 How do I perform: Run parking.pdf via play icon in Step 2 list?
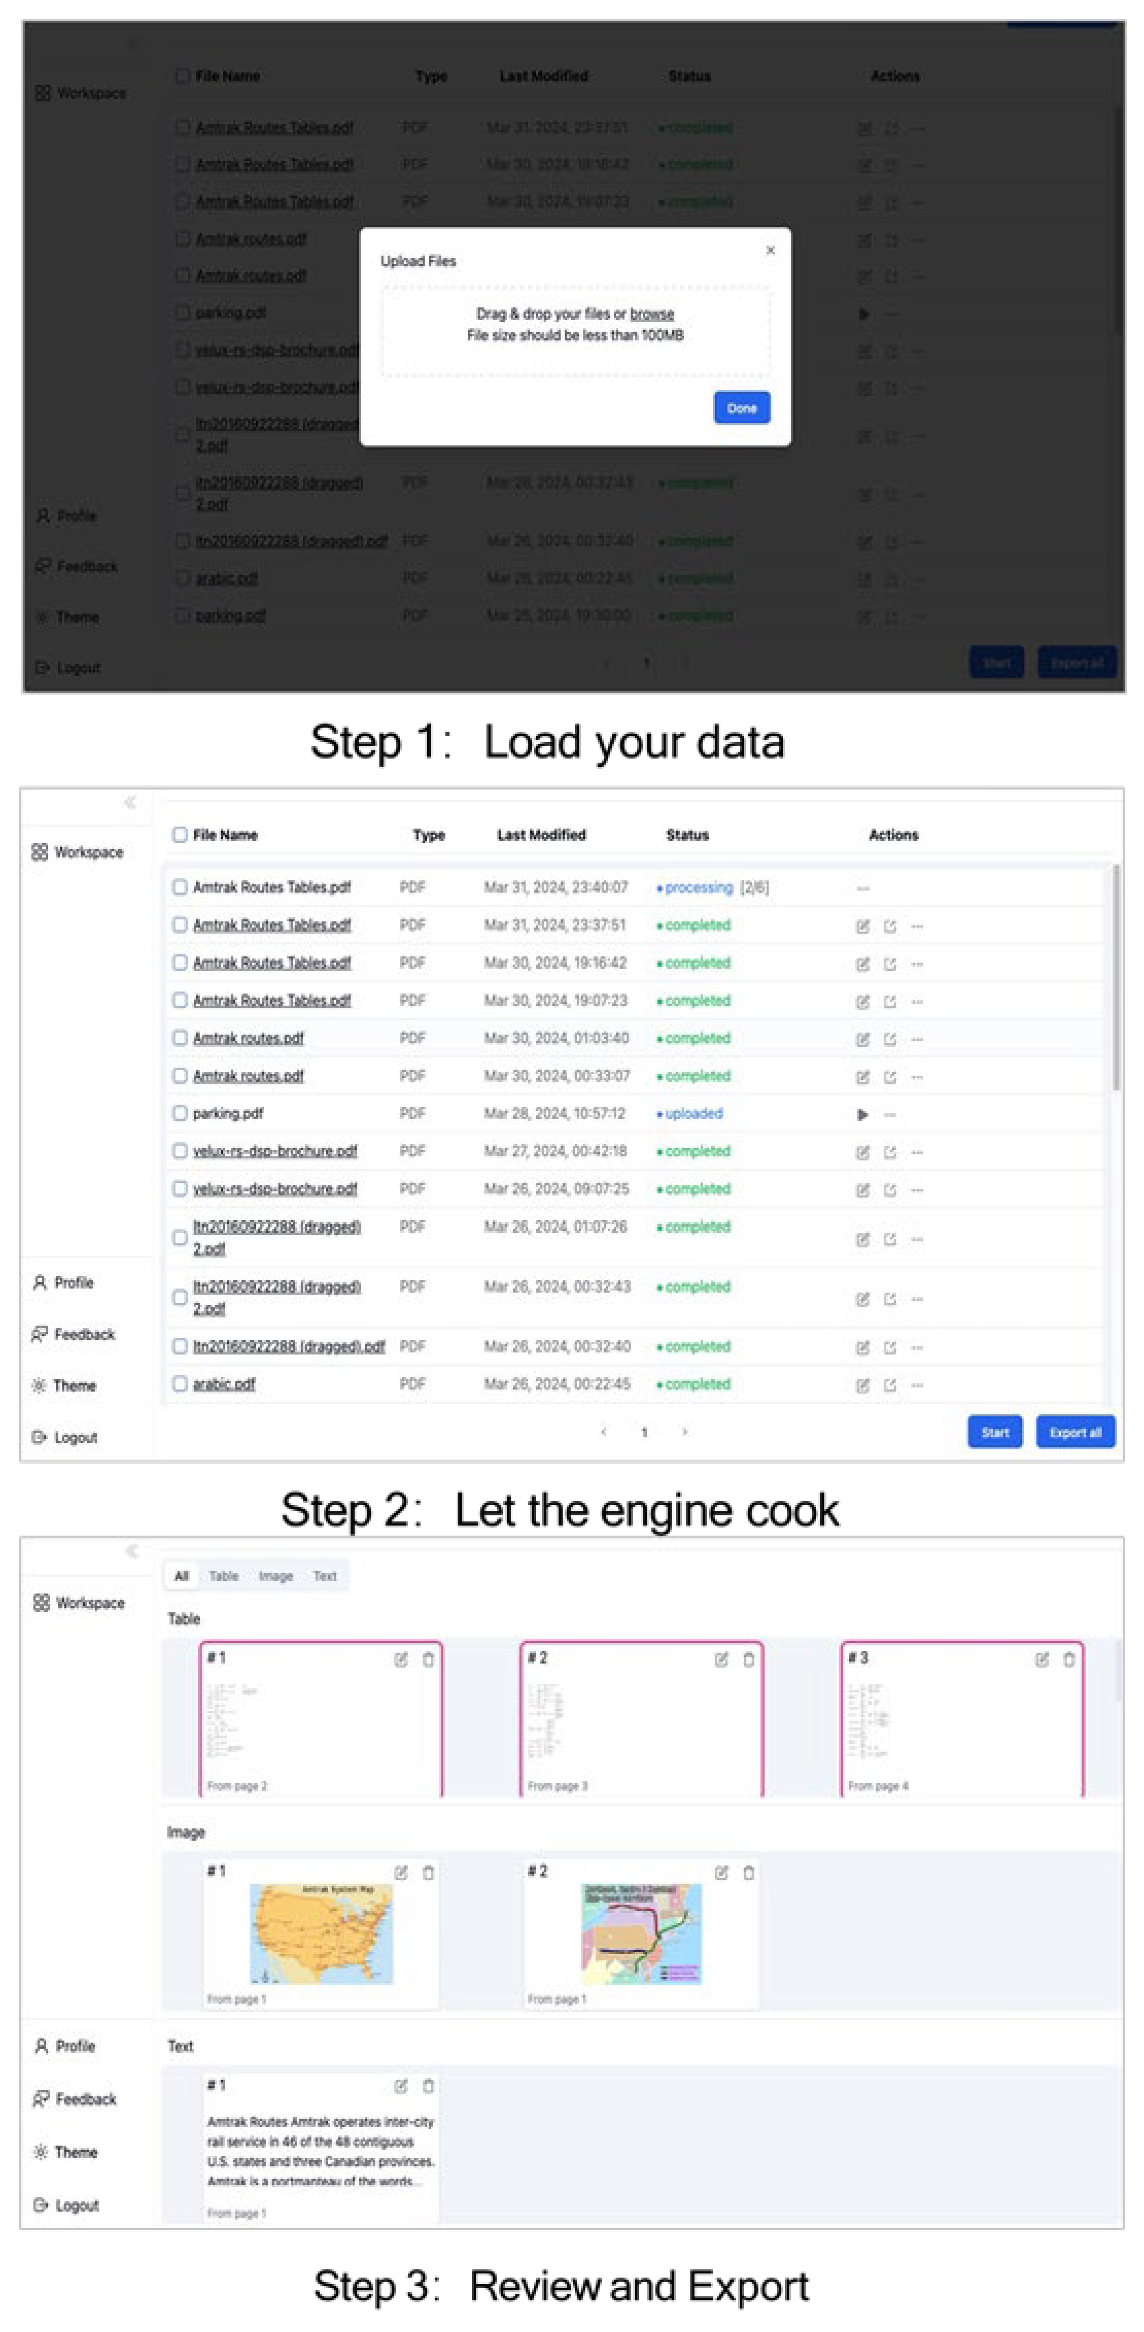point(862,1114)
